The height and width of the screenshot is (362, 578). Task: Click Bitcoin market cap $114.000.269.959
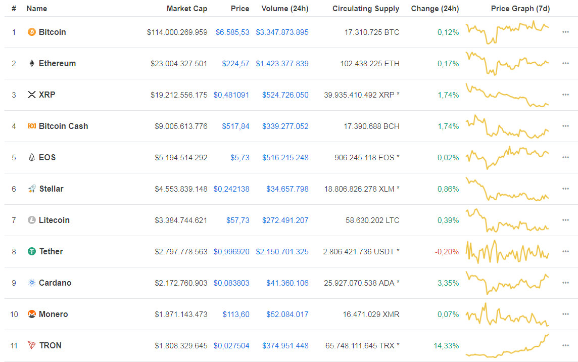(177, 32)
